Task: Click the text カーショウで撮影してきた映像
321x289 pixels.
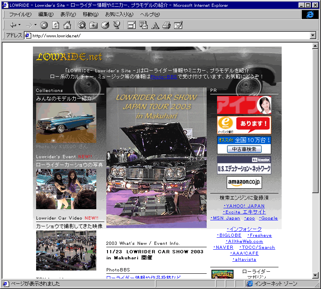Action: tap(69, 226)
